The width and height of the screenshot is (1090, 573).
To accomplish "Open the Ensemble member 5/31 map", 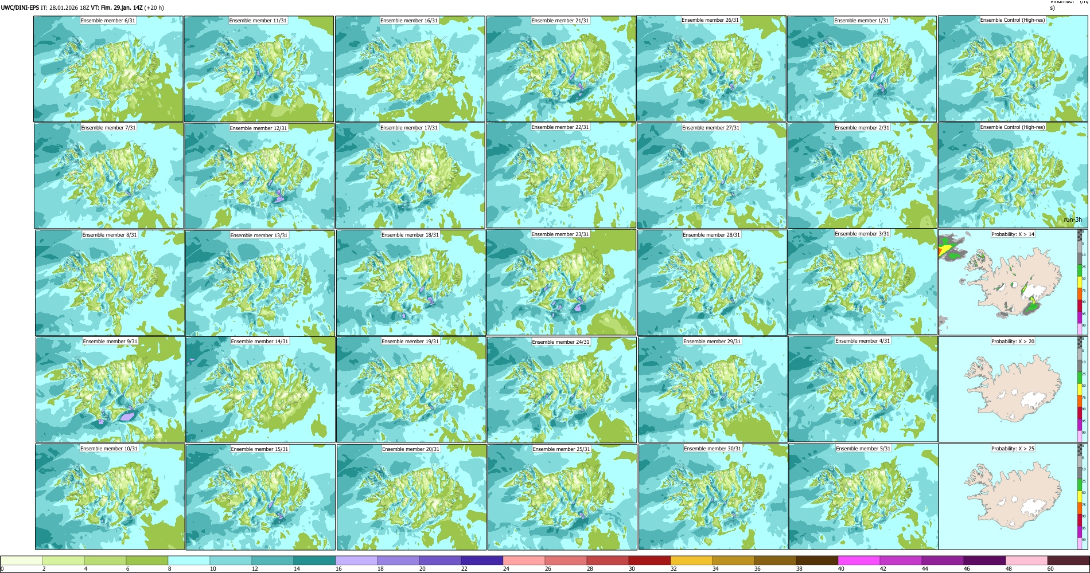I will (863, 497).
